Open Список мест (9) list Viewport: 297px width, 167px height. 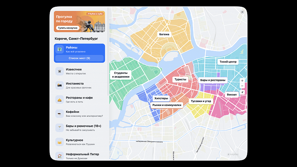pyautogui.click(x=79, y=58)
